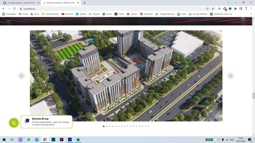Open a new browser tab
Image resolution: width=255 pixels, height=143 pixels.
click(84, 3)
